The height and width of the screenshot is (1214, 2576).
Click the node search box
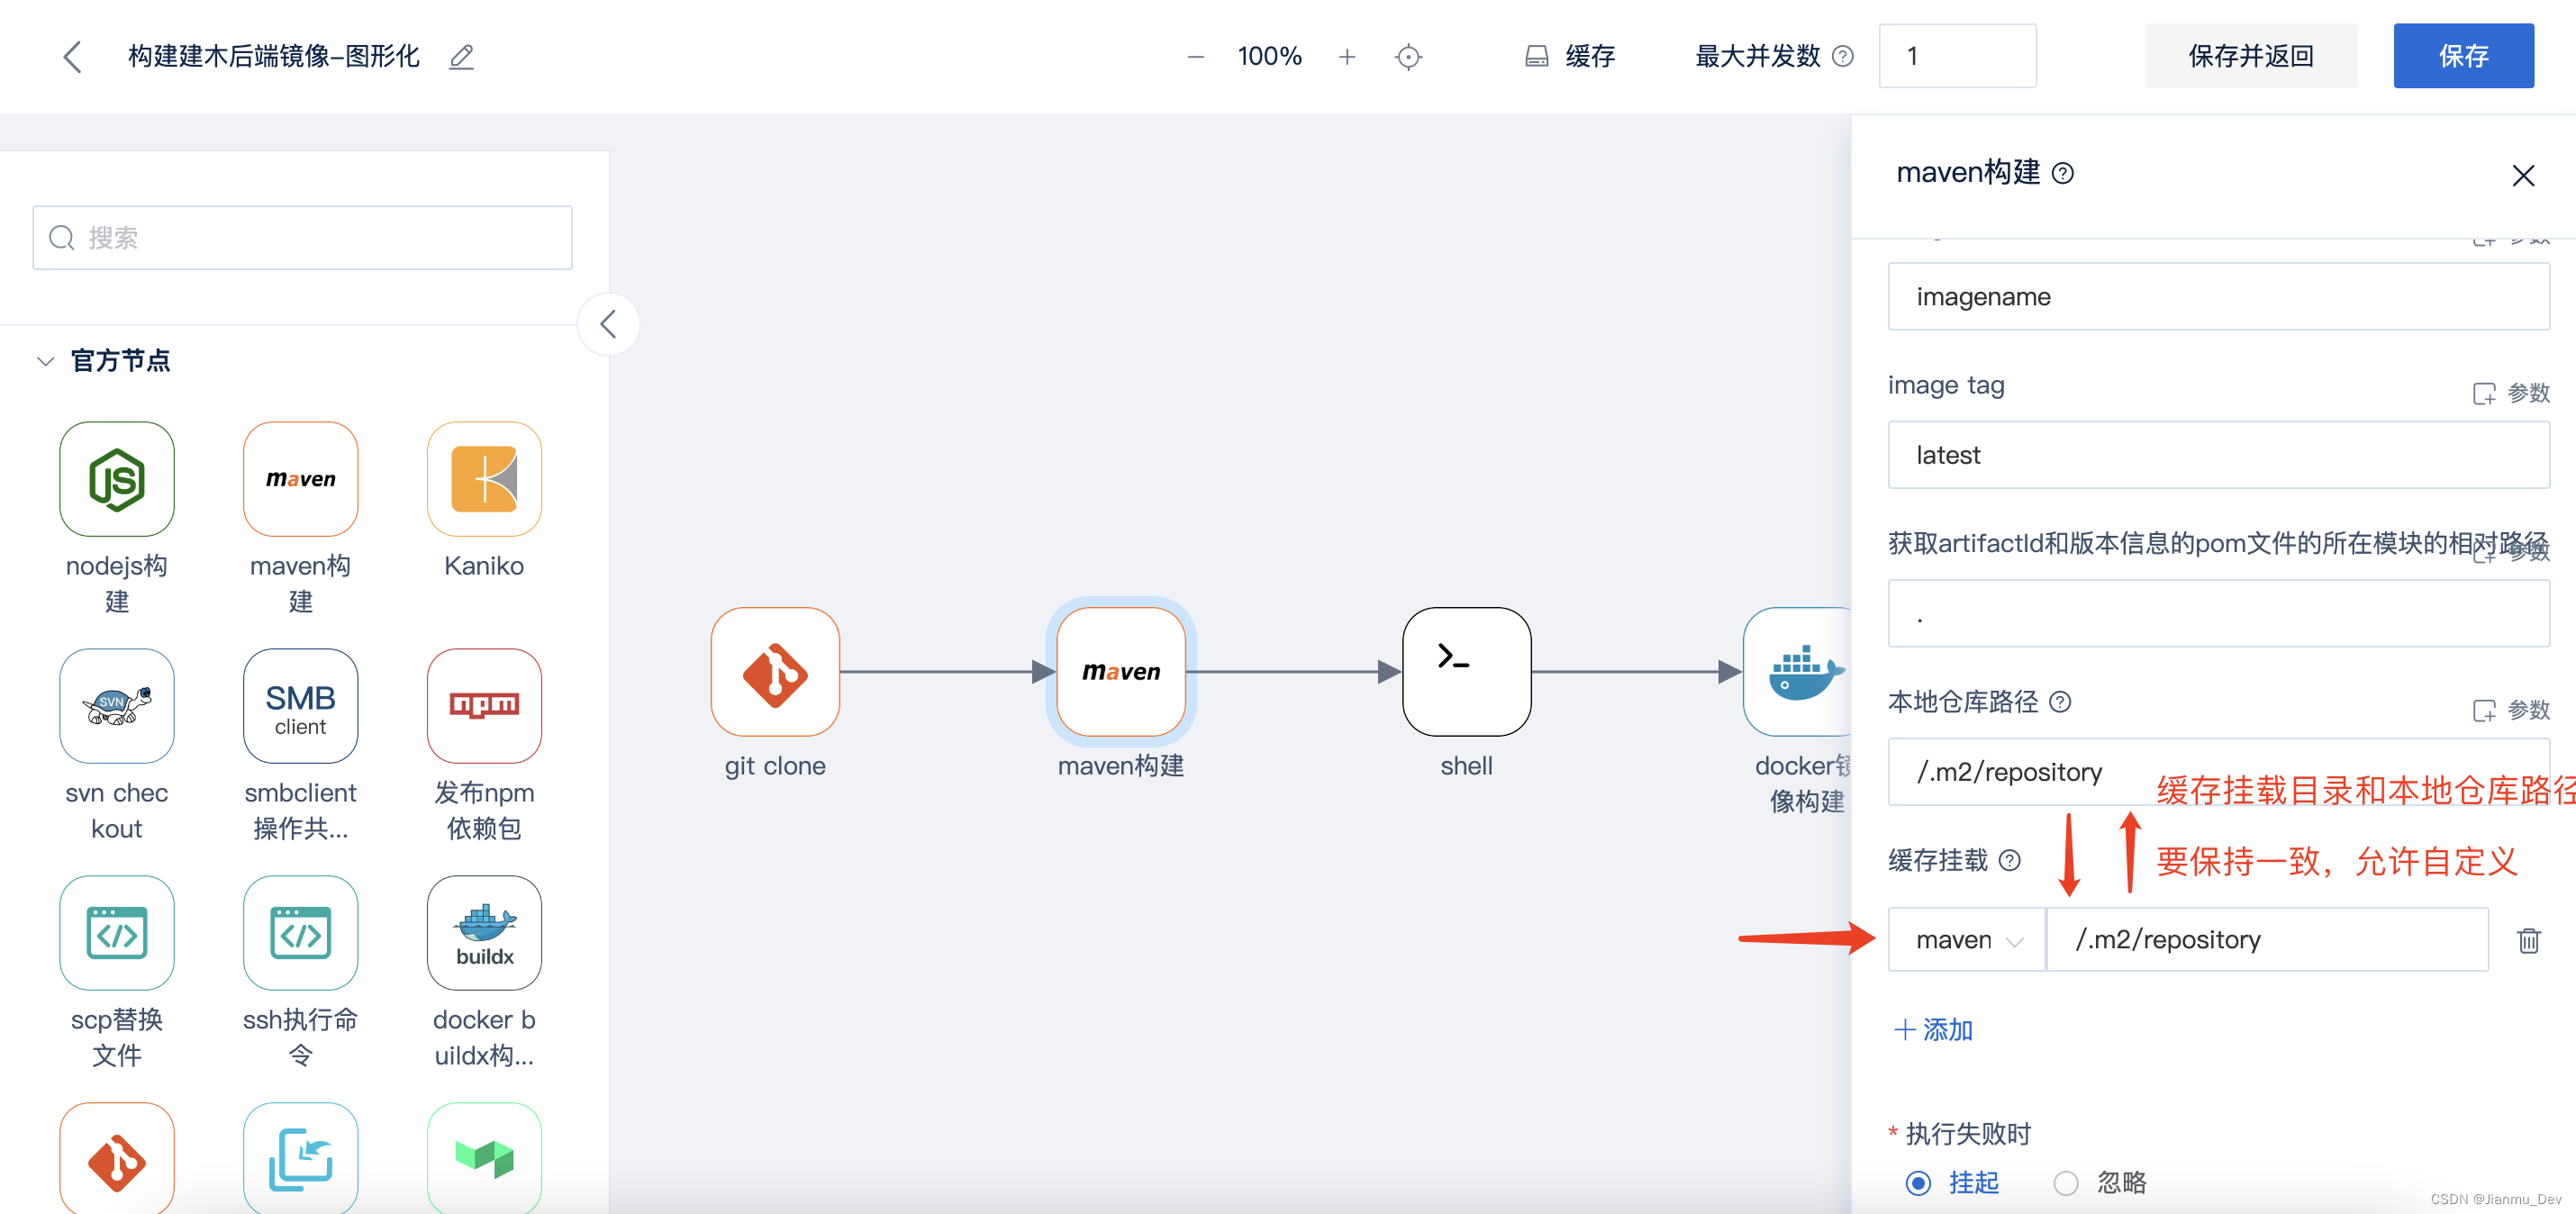302,238
